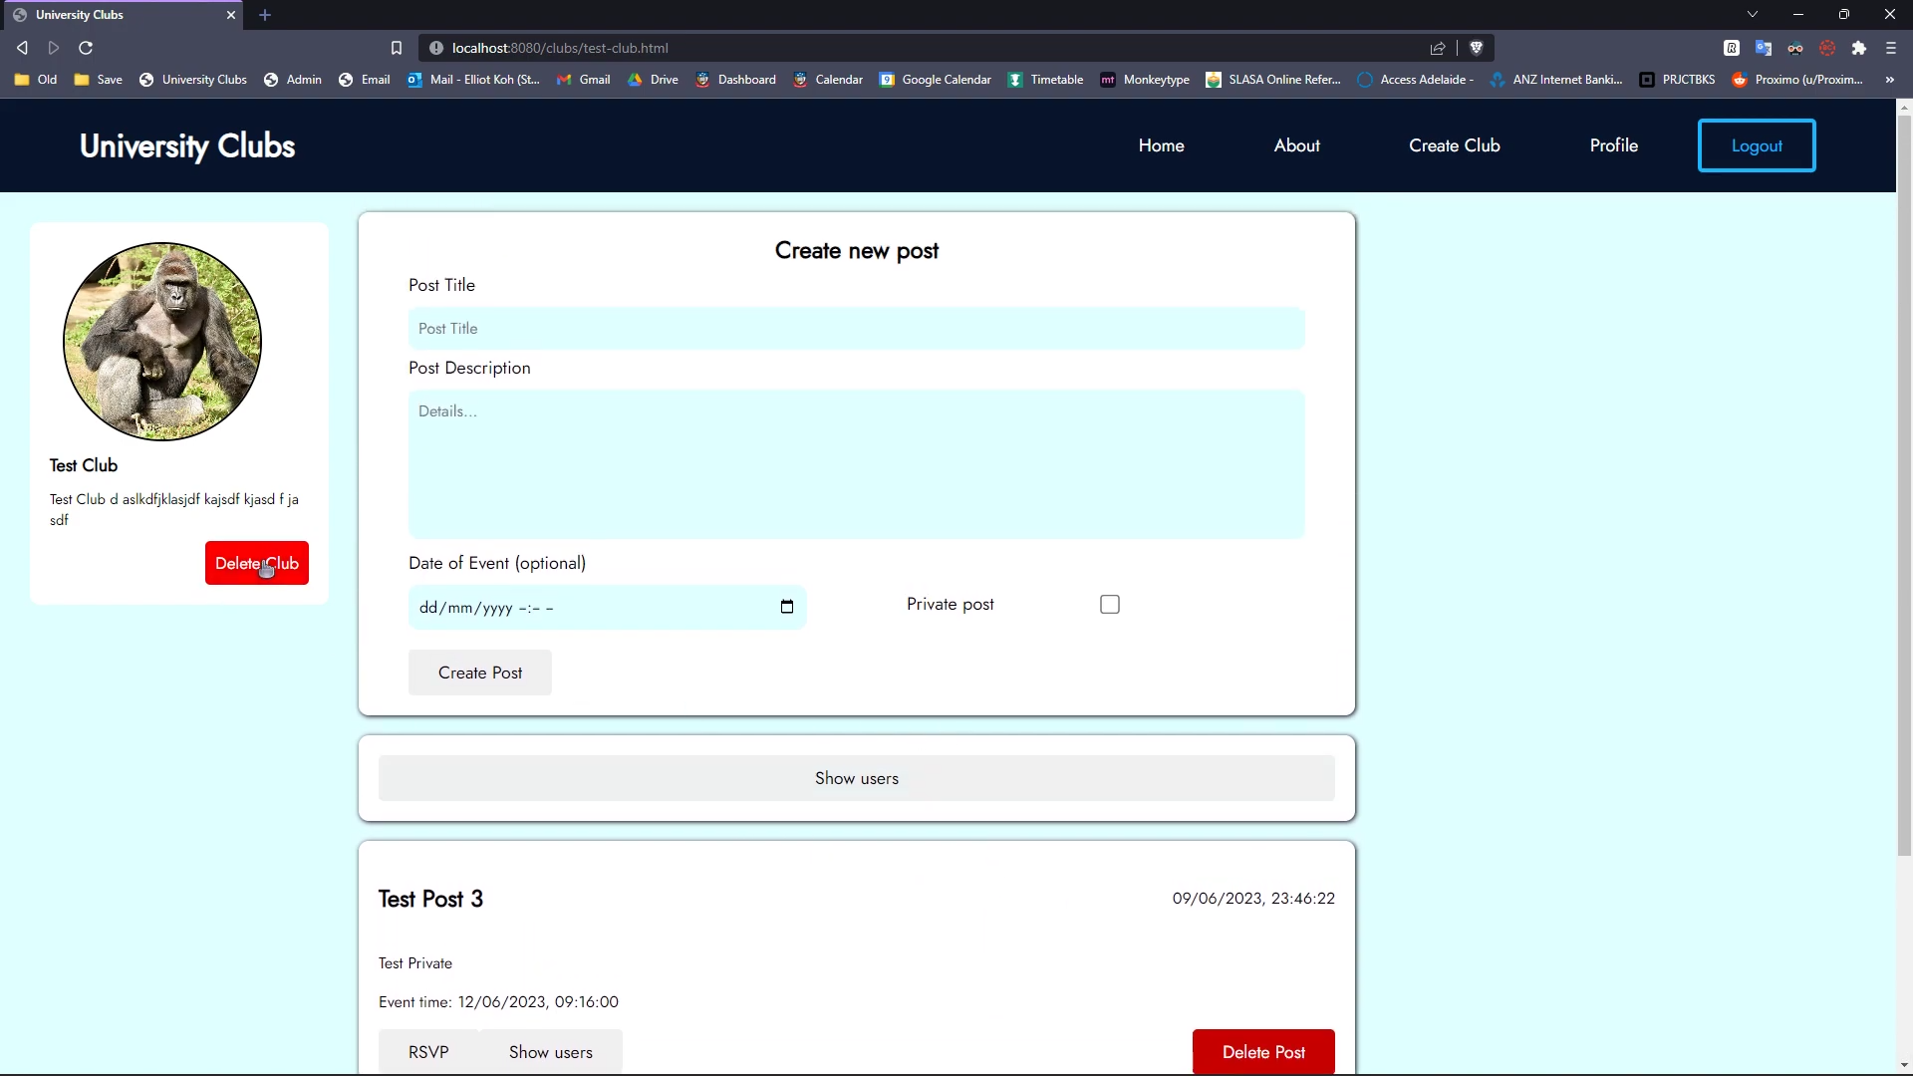Open the extensions puzzle icon
1913x1076 pixels.
(x=1859, y=48)
